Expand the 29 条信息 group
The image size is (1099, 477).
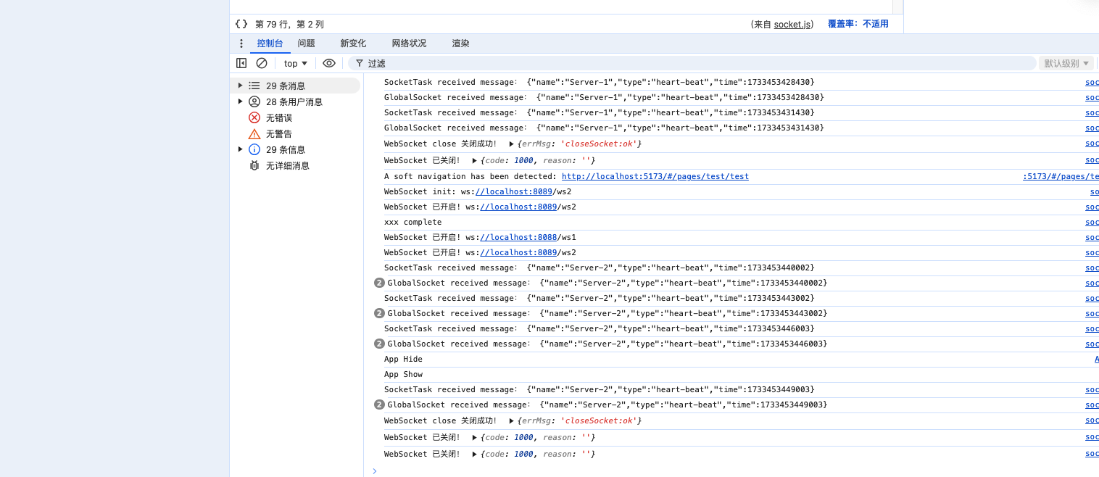point(240,149)
